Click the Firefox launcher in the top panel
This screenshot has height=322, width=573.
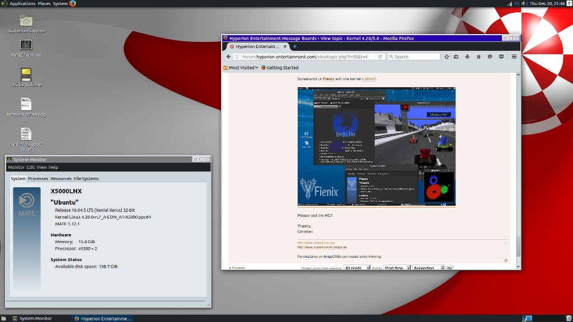72,3
